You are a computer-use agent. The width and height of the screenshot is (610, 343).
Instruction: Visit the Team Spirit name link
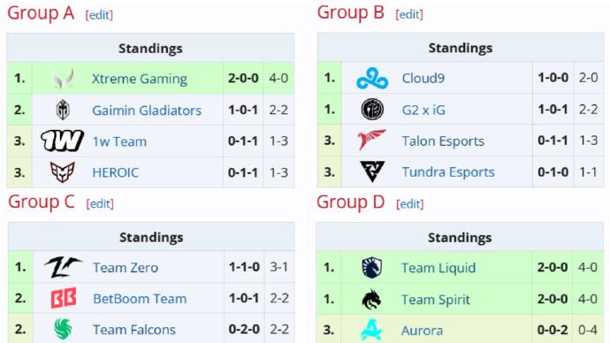click(x=435, y=300)
